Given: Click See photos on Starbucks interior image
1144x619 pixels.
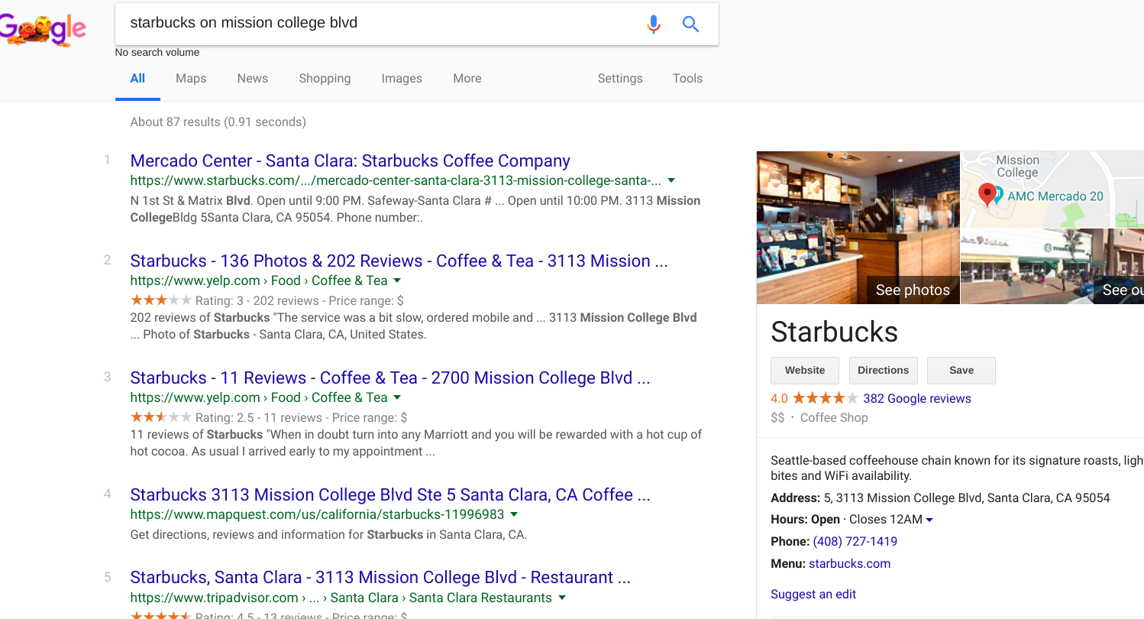Looking at the screenshot, I should pyautogui.click(x=913, y=290).
